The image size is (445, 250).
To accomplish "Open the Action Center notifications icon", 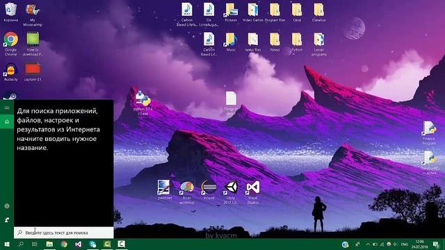I will coord(436,244).
